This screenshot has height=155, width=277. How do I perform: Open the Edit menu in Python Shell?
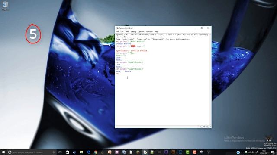pos(122,31)
